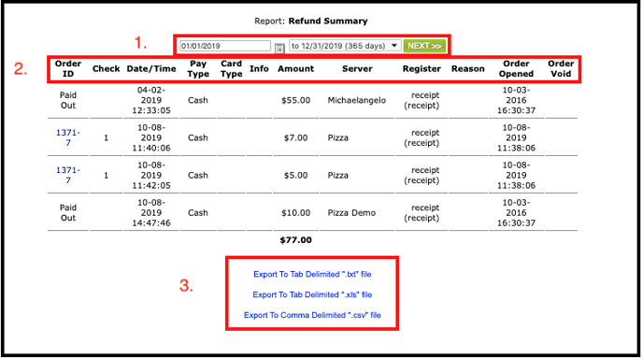
Task: Click the Pay Type column header
Action: point(198,69)
